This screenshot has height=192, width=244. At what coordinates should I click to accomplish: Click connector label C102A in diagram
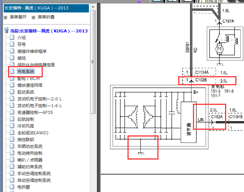217,117
